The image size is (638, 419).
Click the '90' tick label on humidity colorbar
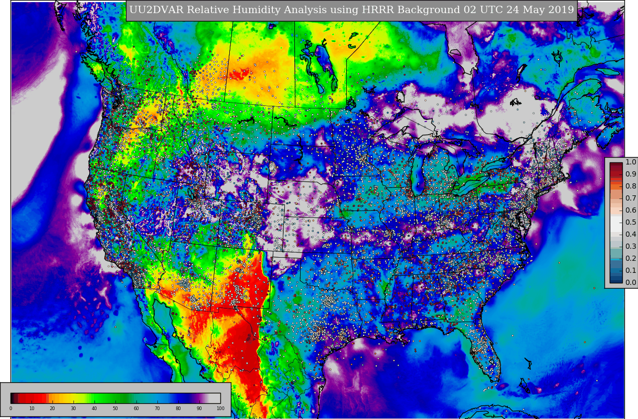coord(199,409)
